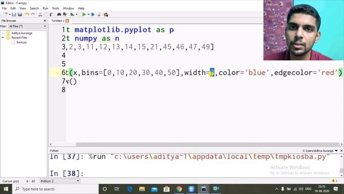
Task: Open File Explorer from taskbar
Action: click(142, 189)
